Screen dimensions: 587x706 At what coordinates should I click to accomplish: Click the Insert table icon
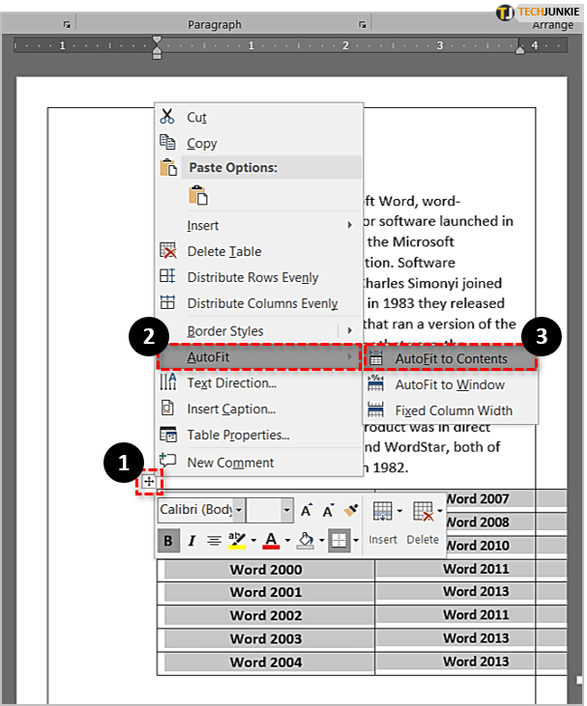tap(382, 512)
